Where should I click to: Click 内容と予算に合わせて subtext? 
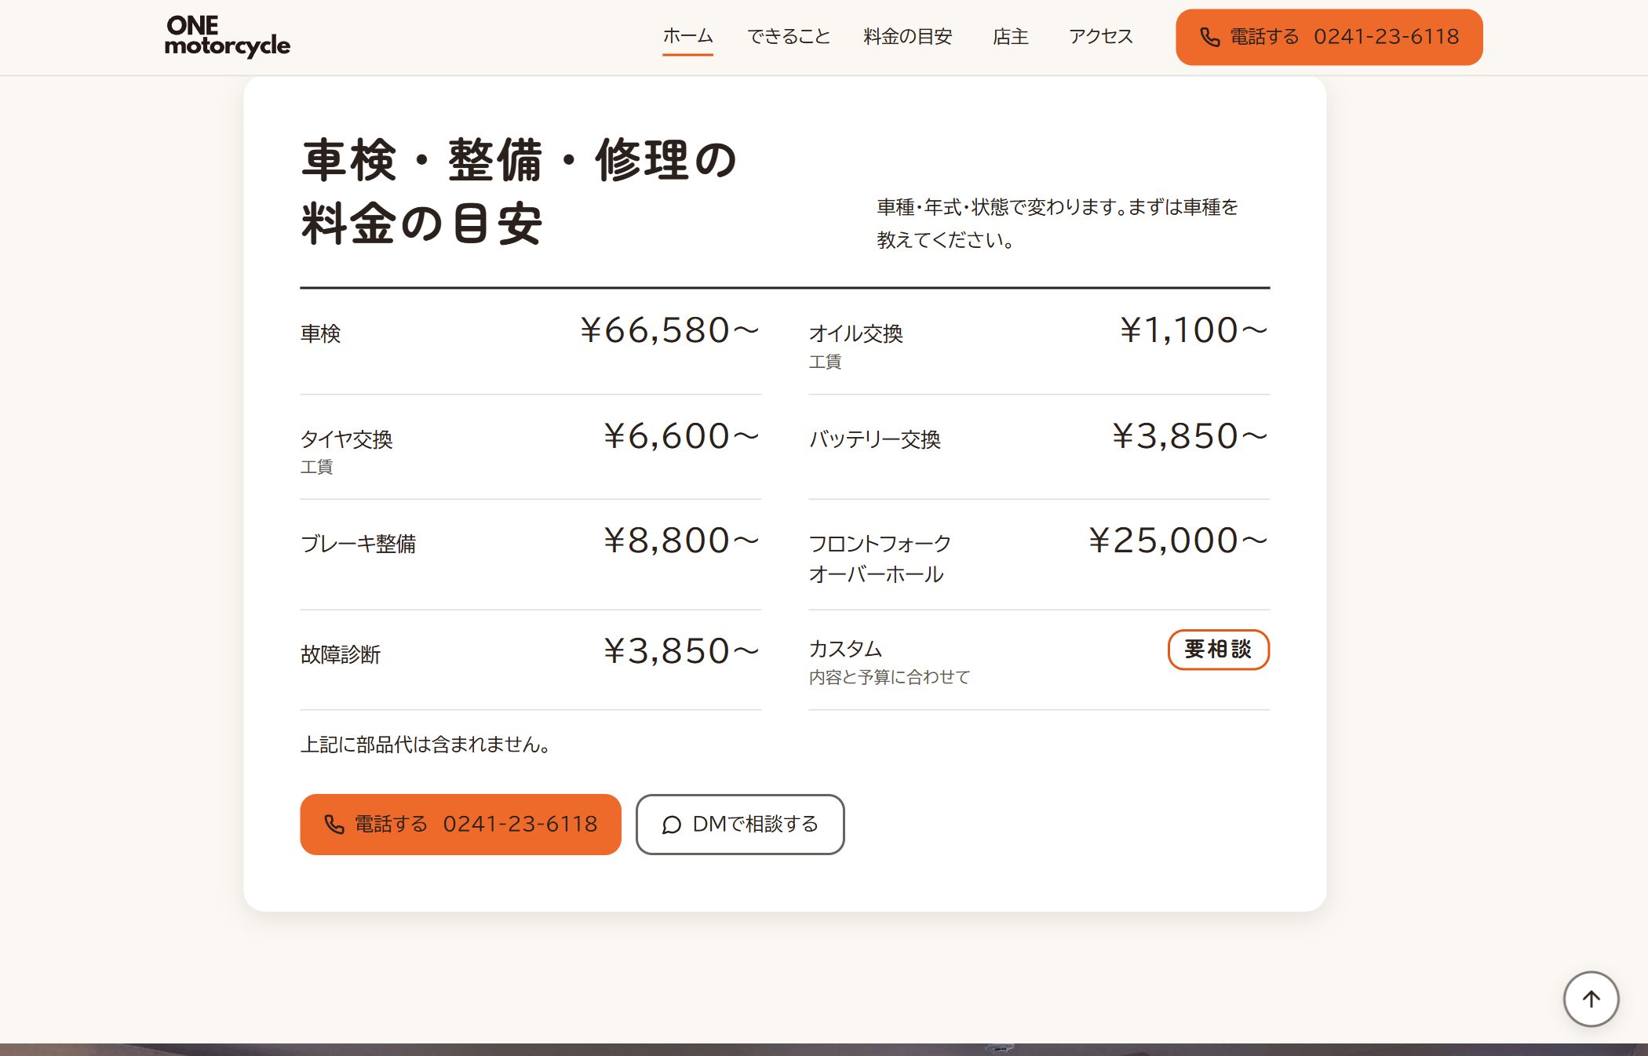tap(889, 677)
